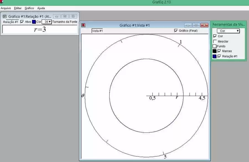The image size is (249, 162).
Task: Toggle the Ativo checkbox
Action: (22, 22)
